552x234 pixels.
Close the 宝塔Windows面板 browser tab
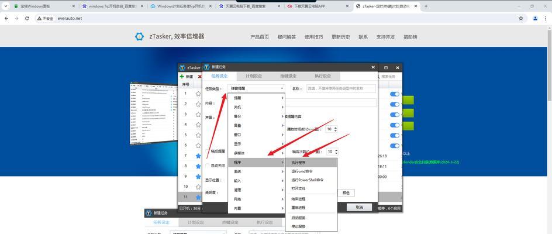click(73, 6)
